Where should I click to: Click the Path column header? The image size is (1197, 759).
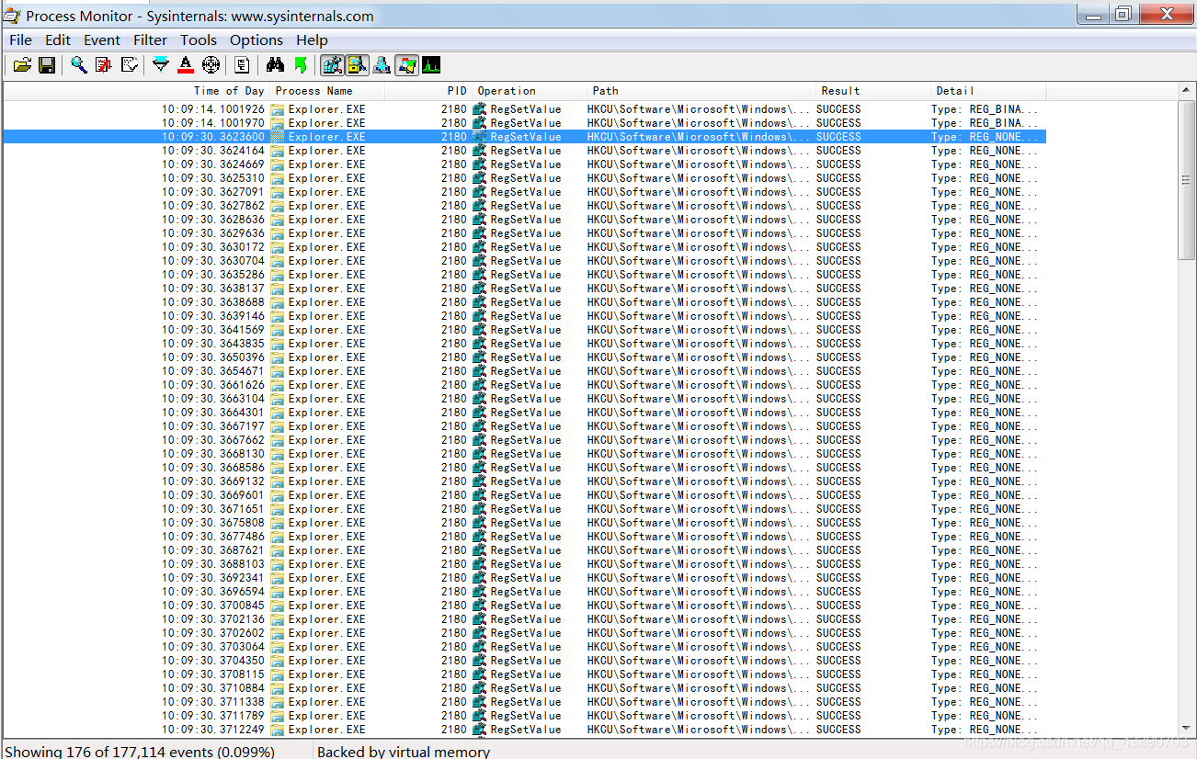[x=701, y=91]
